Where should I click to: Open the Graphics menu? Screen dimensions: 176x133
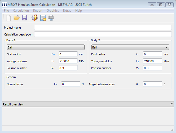[x=53, y=11]
